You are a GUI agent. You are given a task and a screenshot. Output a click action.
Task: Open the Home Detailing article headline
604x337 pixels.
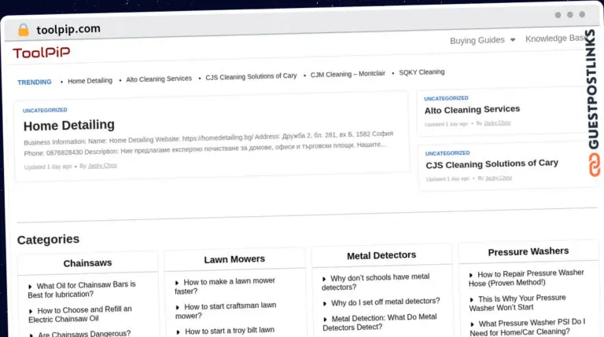[69, 126]
